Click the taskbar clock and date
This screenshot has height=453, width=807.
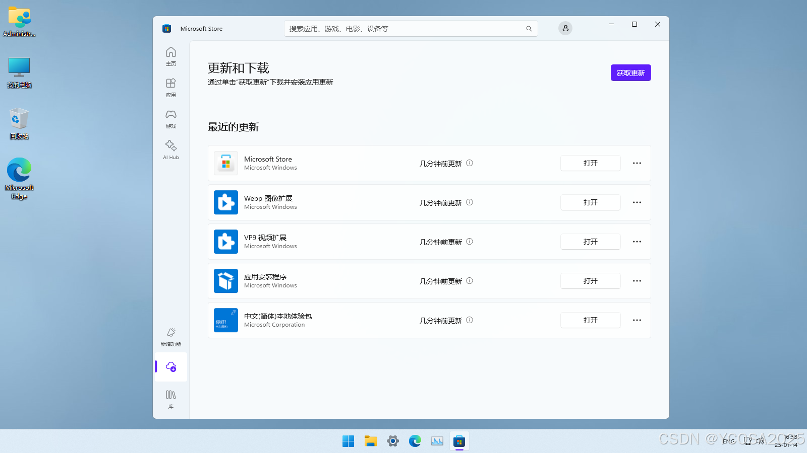[x=787, y=441]
